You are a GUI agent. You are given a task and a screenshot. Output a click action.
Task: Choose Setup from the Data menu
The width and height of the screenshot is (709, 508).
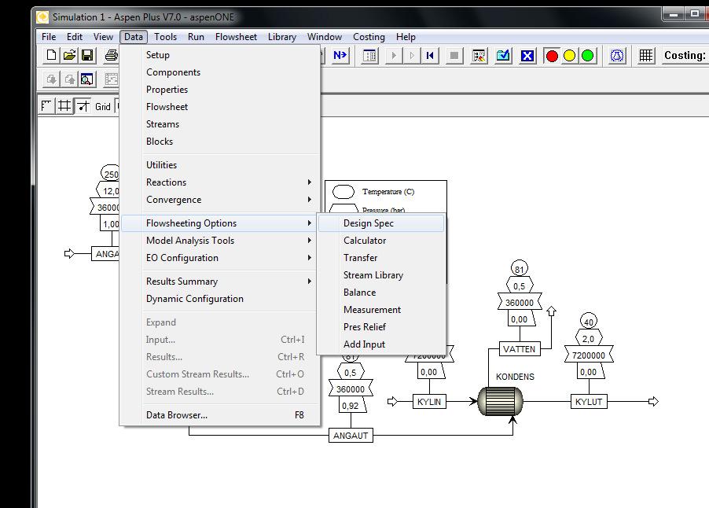tap(220, 55)
